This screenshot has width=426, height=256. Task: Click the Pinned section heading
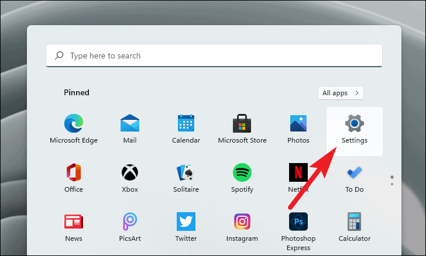click(77, 92)
